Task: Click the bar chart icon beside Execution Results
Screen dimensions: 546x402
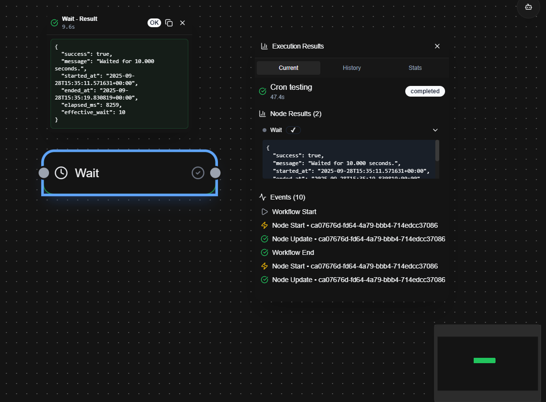Action: coord(264,46)
